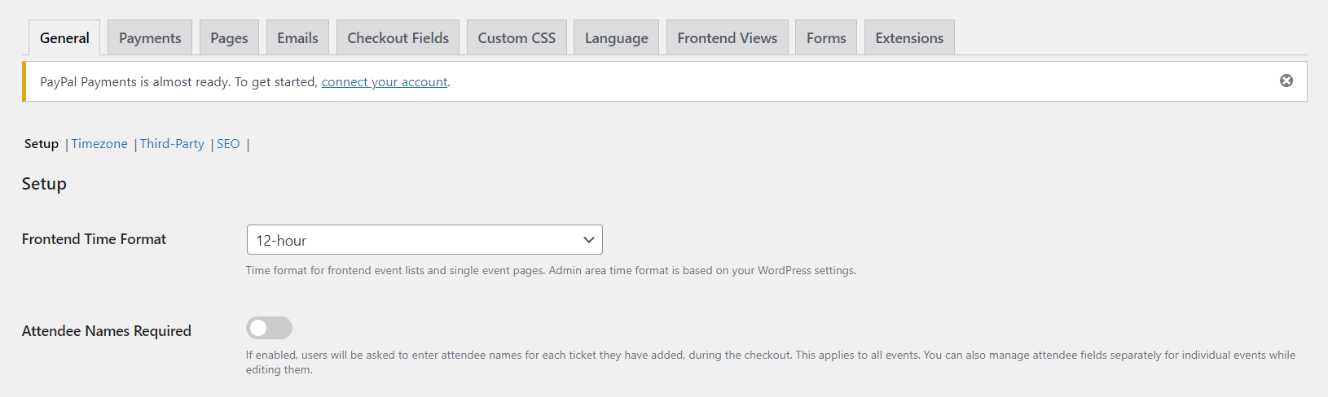Select the Setup sub-navigation item
The width and height of the screenshot is (1328, 397).
(x=42, y=144)
